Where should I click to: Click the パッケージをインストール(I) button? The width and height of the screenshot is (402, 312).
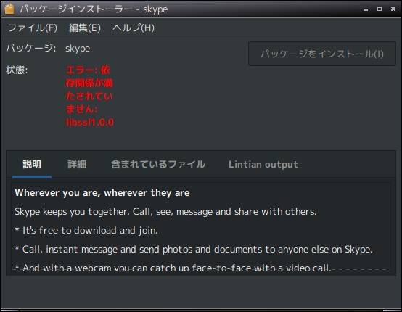click(x=322, y=54)
